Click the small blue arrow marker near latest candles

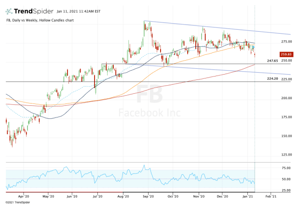pyautogui.click(x=253, y=47)
